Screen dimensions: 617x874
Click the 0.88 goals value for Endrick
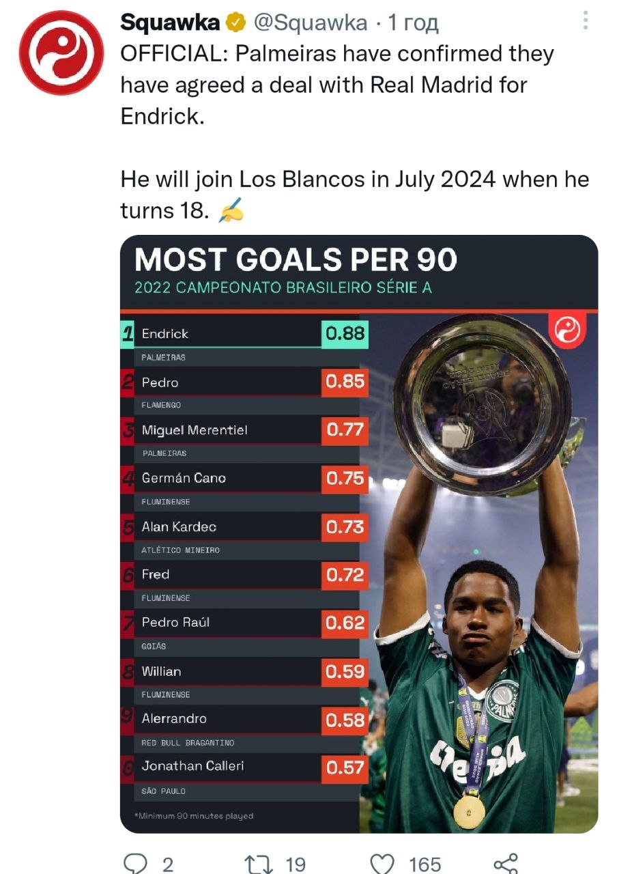tap(345, 334)
